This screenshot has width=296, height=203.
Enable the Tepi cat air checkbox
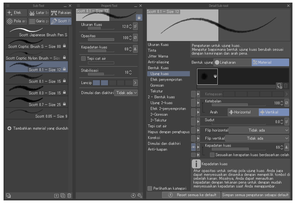(x=83, y=59)
